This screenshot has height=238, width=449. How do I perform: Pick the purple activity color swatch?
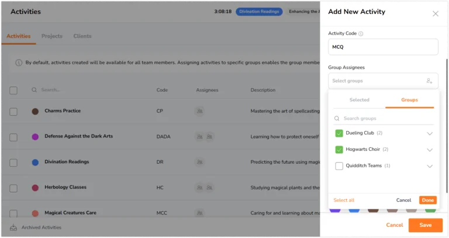[x=335, y=210]
